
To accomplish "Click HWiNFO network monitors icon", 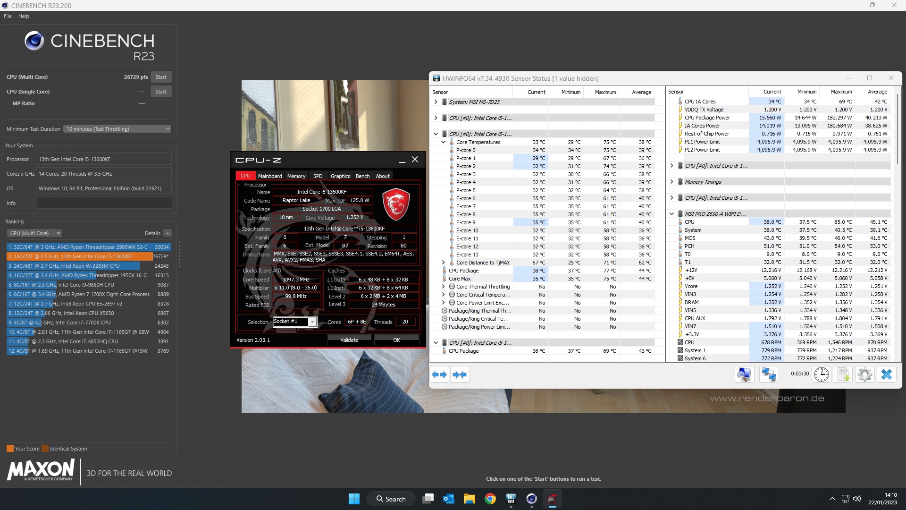I will pyautogui.click(x=769, y=374).
